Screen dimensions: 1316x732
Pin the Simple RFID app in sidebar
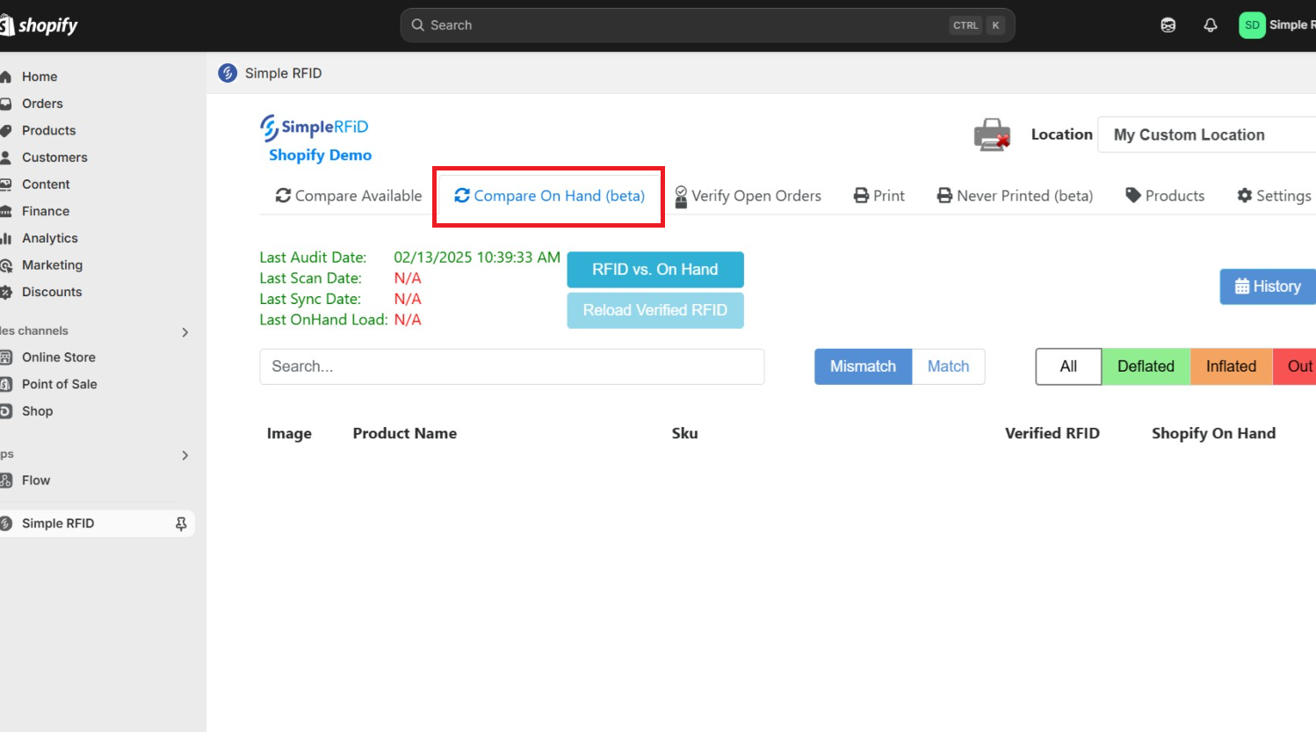181,524
